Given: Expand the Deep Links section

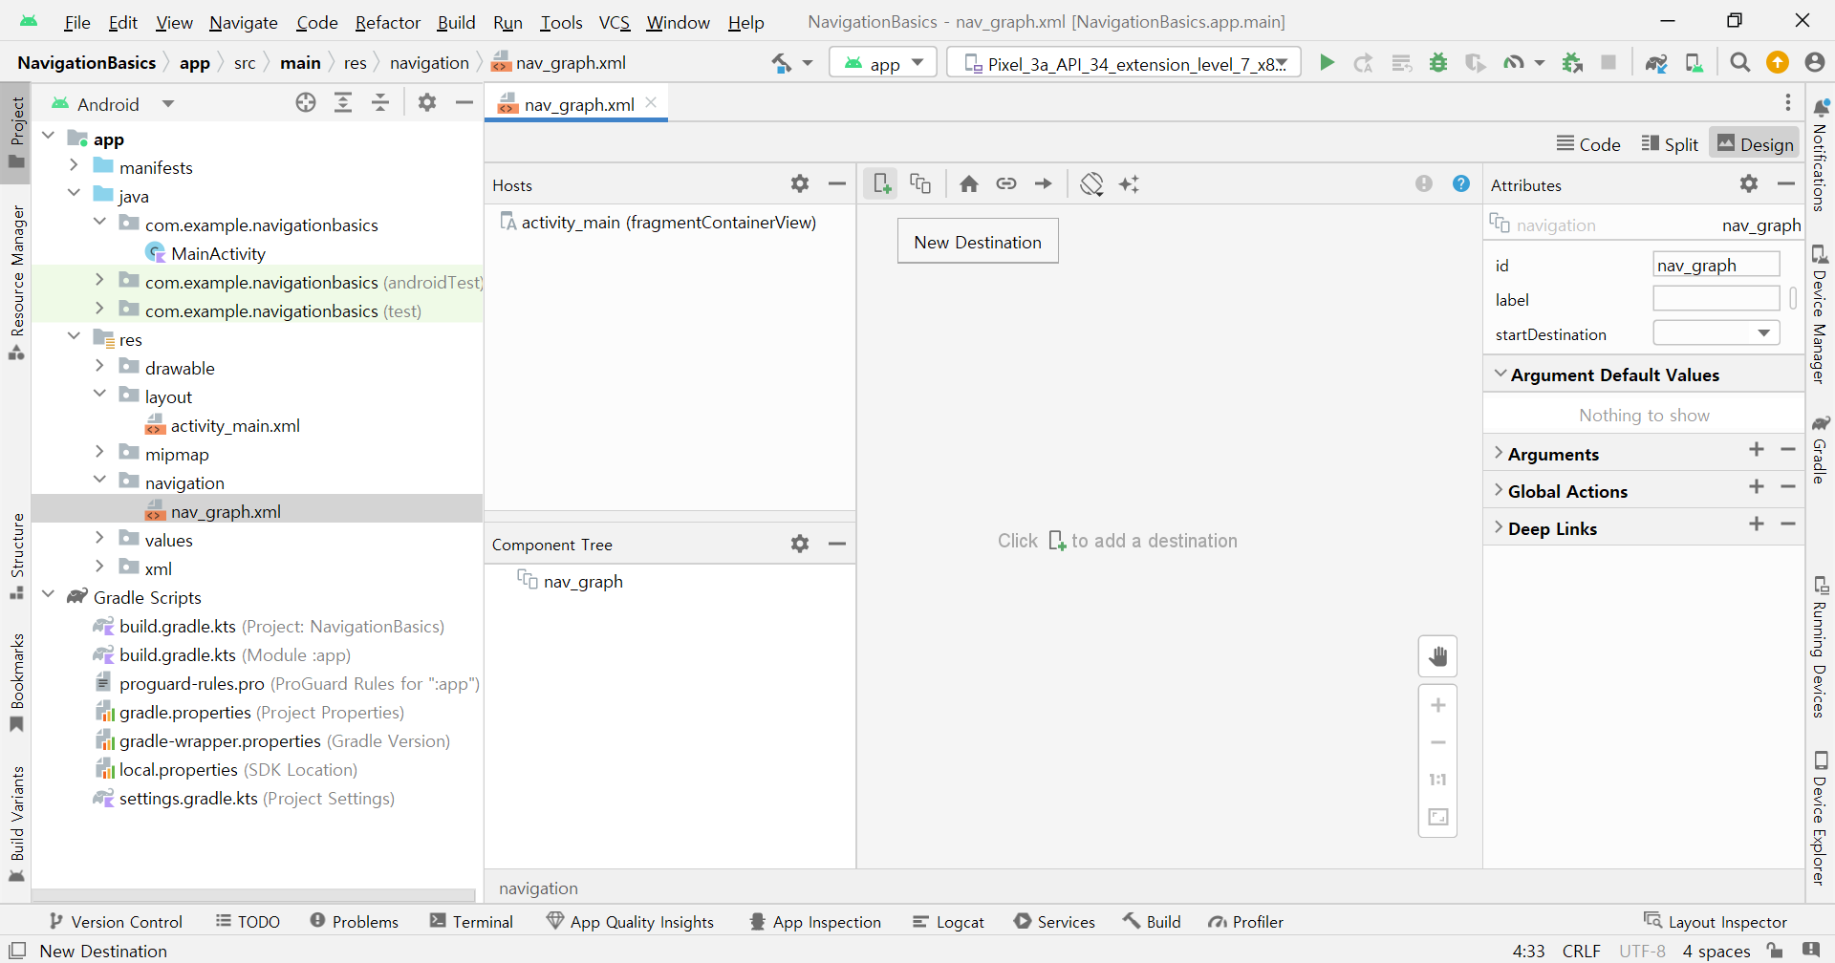Looking at the screenshot, I should click(1499, 527).
